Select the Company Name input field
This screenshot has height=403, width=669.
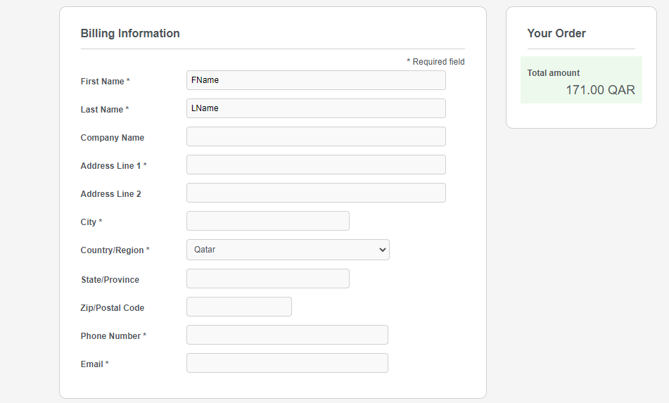pos(316,136)
